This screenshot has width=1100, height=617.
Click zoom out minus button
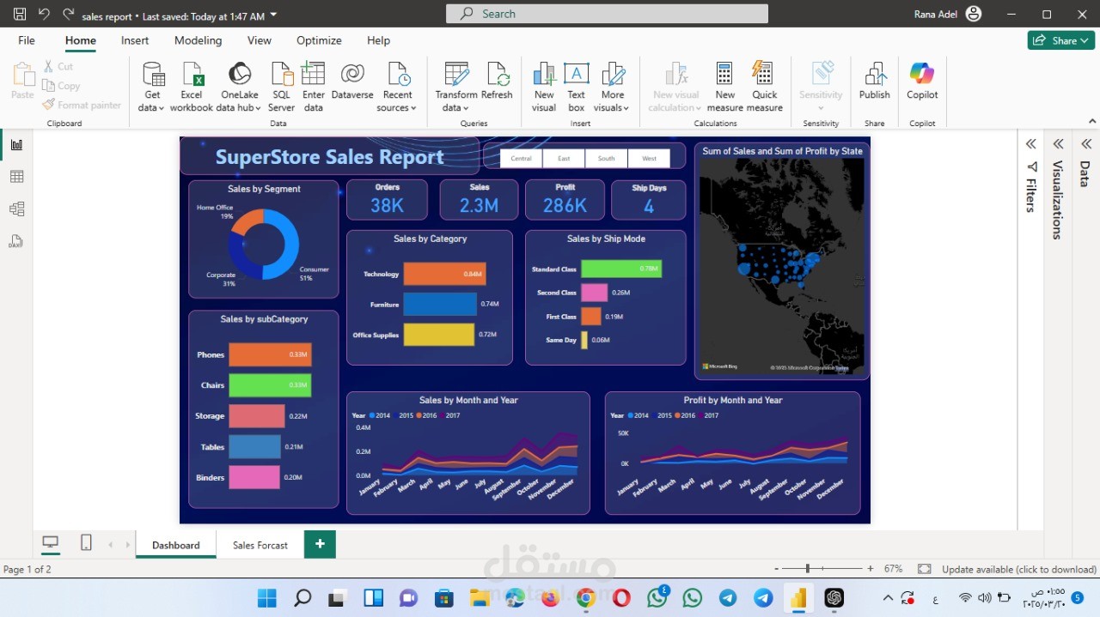tap(777, 569)
